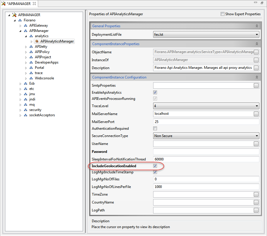Click the security node icon

tap(26, 110)
